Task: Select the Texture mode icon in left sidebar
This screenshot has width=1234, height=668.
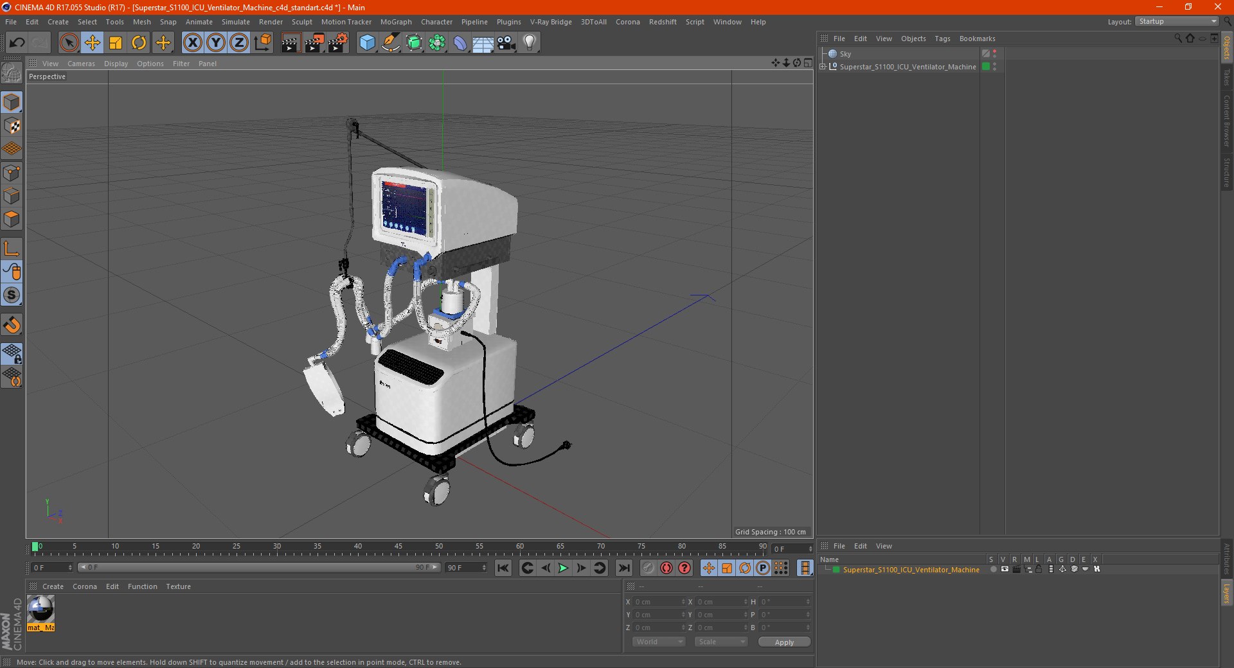Action: coord(12,125)
